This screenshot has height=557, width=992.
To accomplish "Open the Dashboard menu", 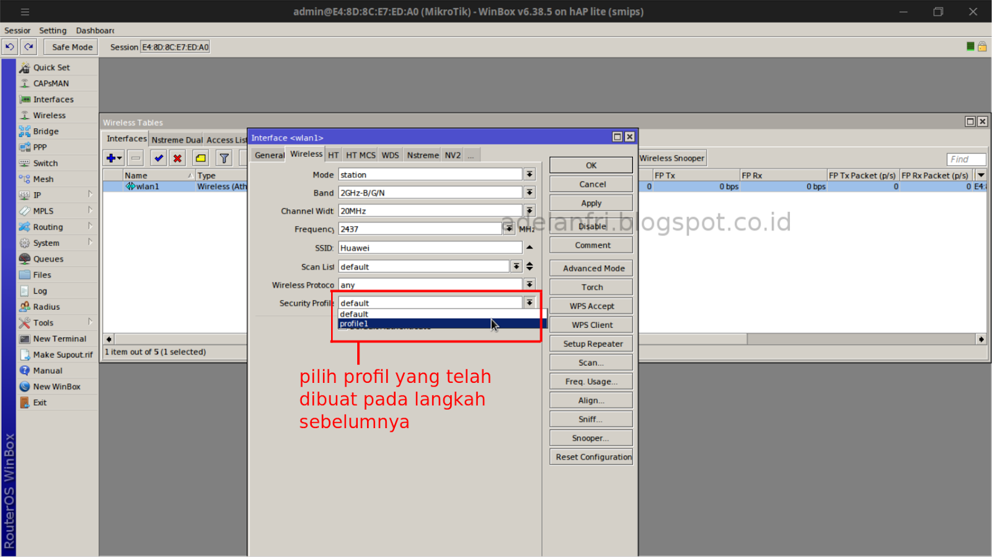I will point(95,30).
